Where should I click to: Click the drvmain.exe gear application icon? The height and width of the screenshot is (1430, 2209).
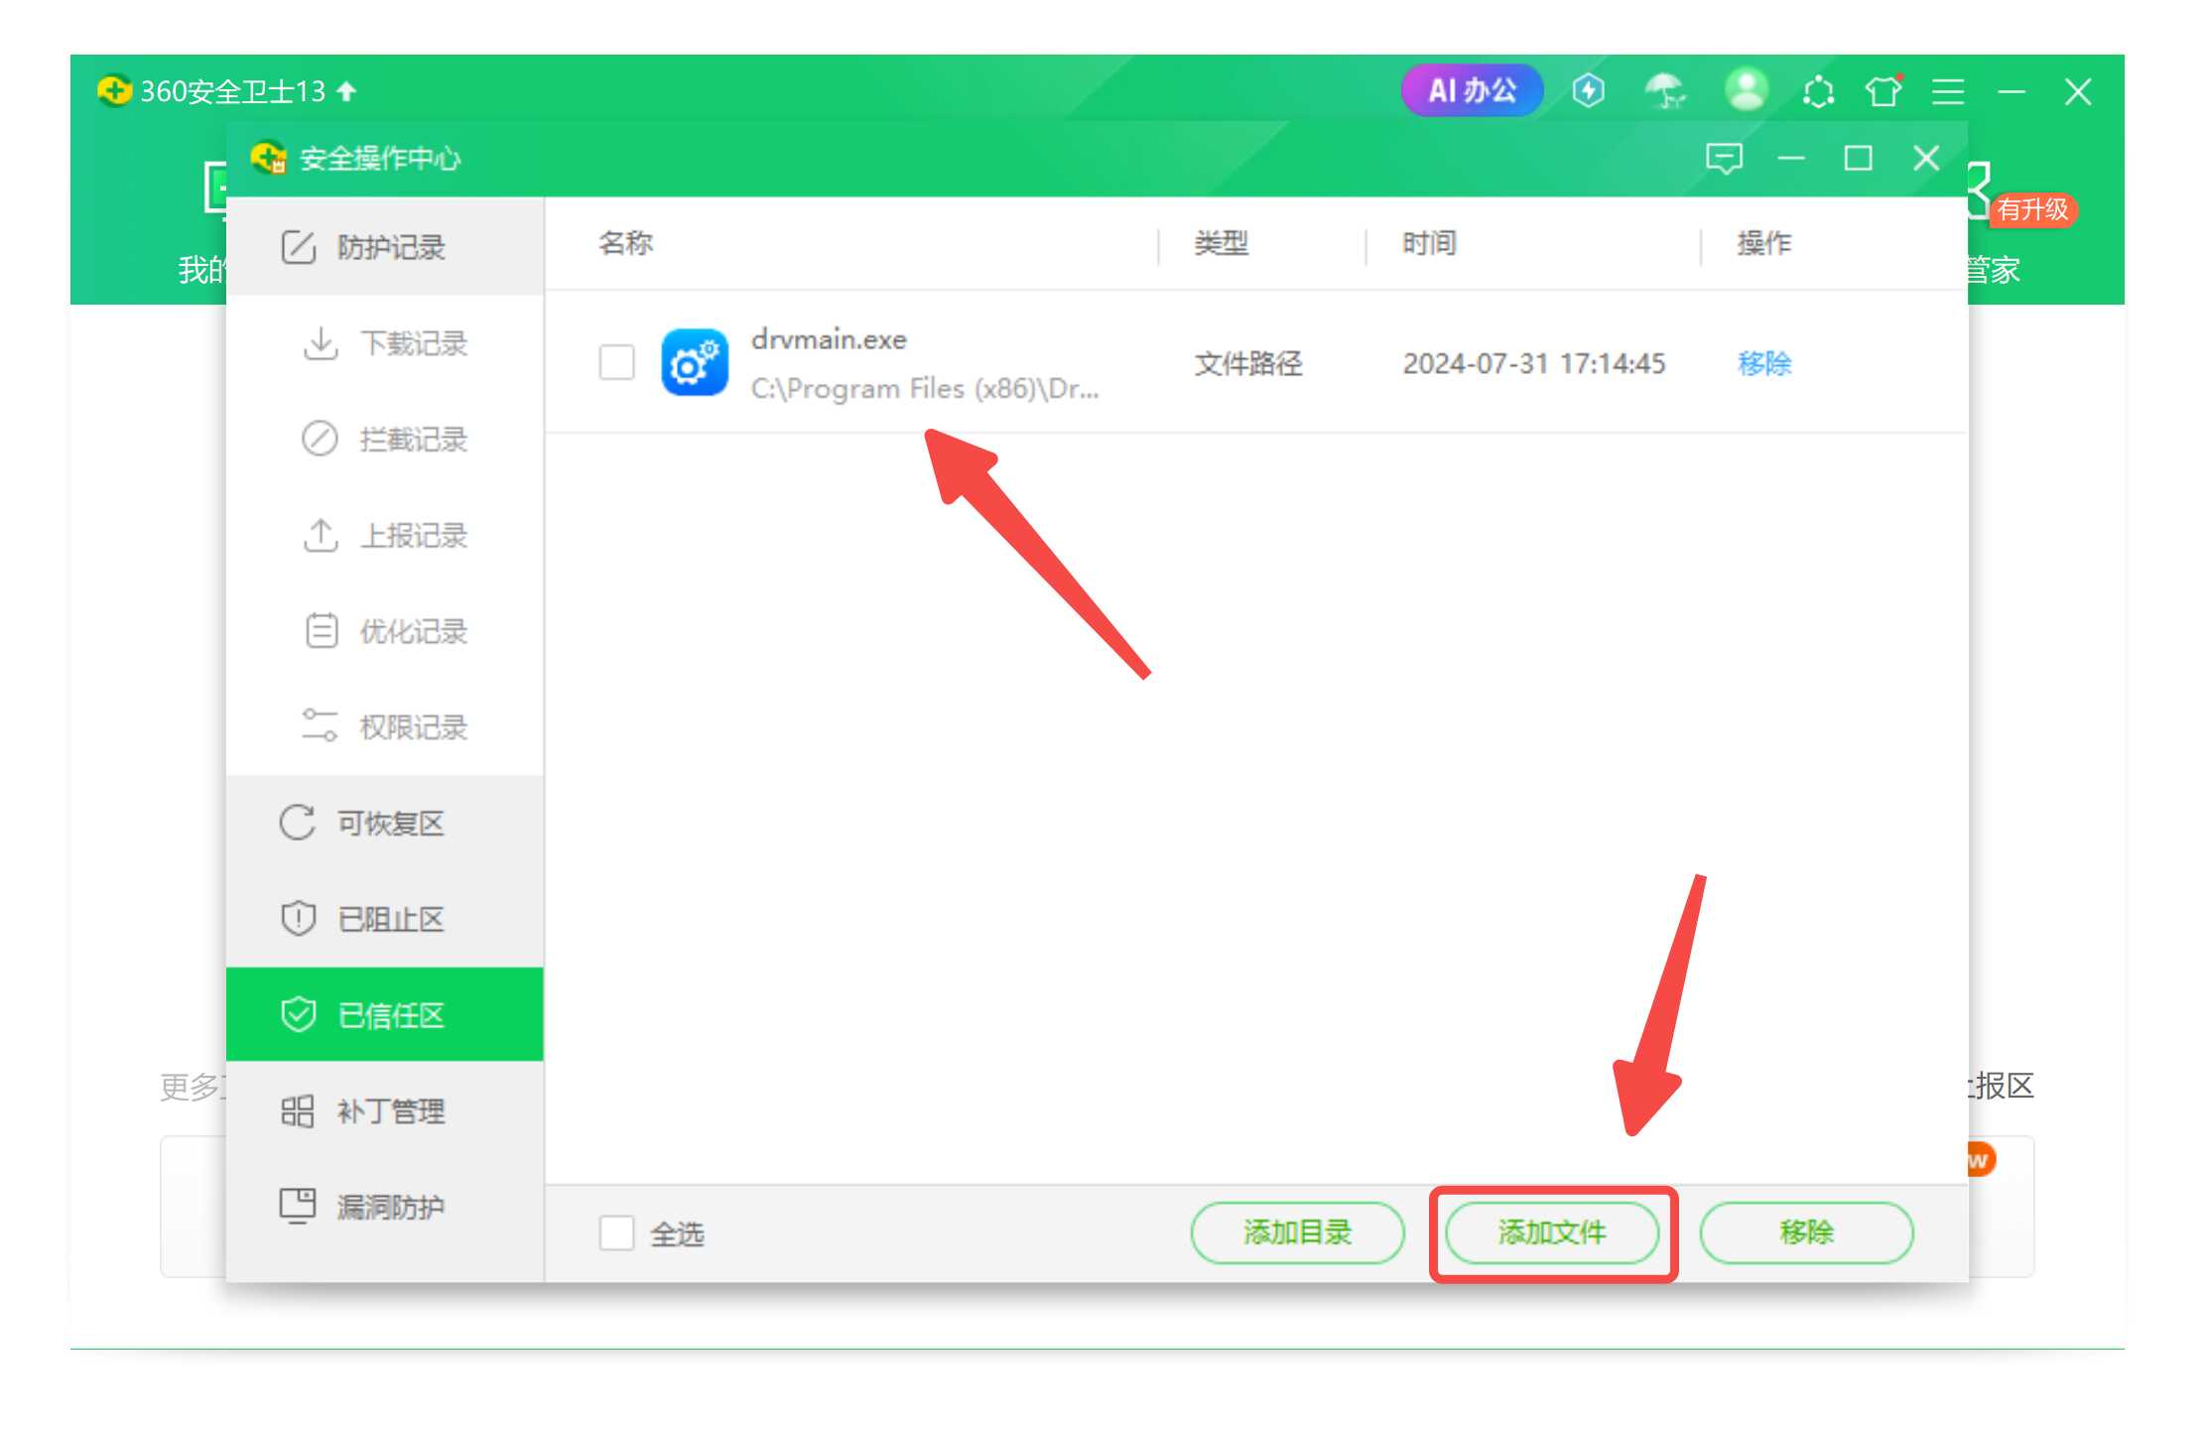tap(695, 362)
